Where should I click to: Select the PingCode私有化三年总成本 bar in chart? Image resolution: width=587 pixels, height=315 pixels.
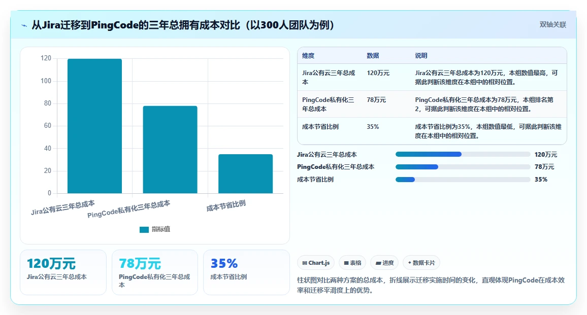[170, 150]
